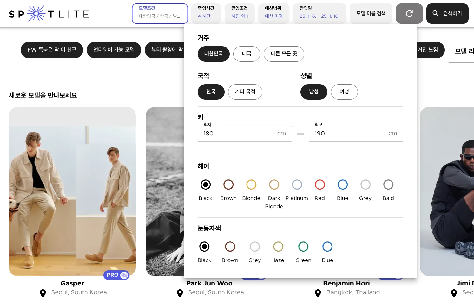Image resolution: width=474 pixels, height=307 pixels.
Task: Open the 촬영일 date range filter
Action: tap(319, 14)
